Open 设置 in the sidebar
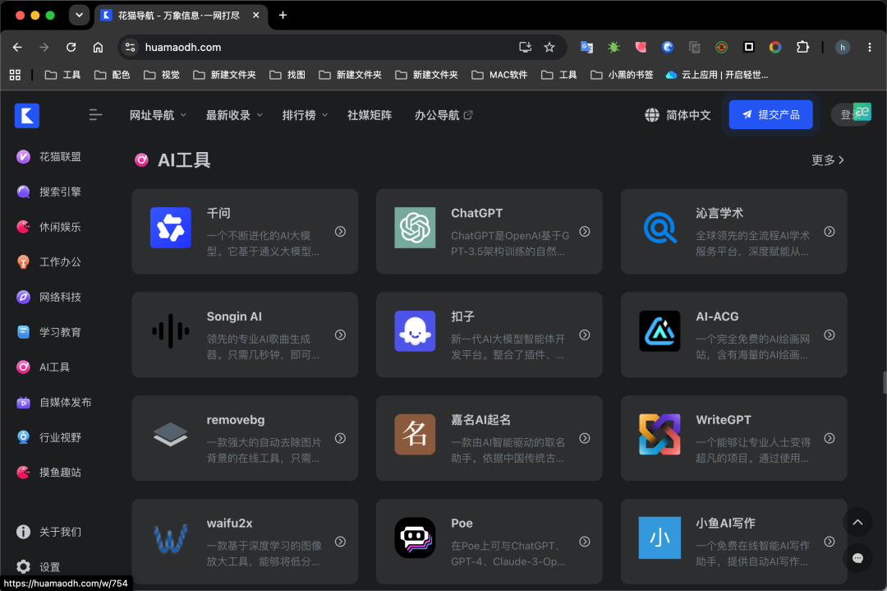 pyautogui.click(x=39, y=566)
